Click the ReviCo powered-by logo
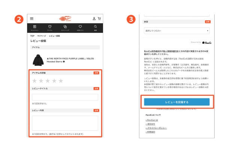Image resolution: width=236 pixels, height=157 pixels. [x=207, y=42]
